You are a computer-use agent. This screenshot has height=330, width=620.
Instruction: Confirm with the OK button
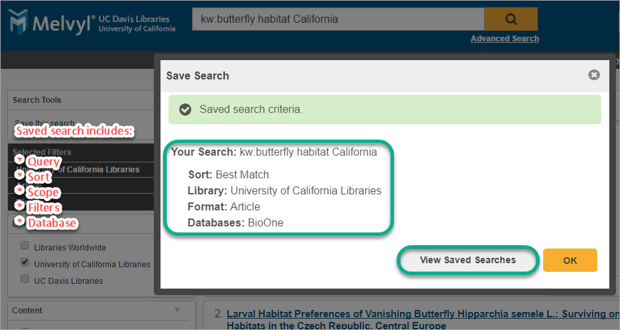(x=570, y=260)
